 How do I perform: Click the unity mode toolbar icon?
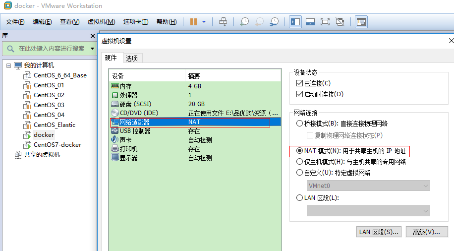340,22
